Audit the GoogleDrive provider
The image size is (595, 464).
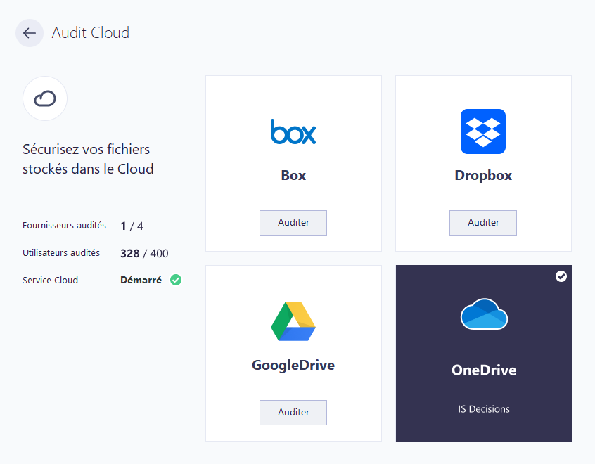coord(293,413)
